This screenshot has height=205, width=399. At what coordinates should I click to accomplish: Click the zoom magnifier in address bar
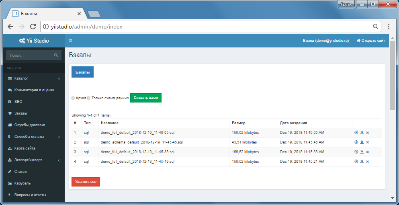coord(375,27)
